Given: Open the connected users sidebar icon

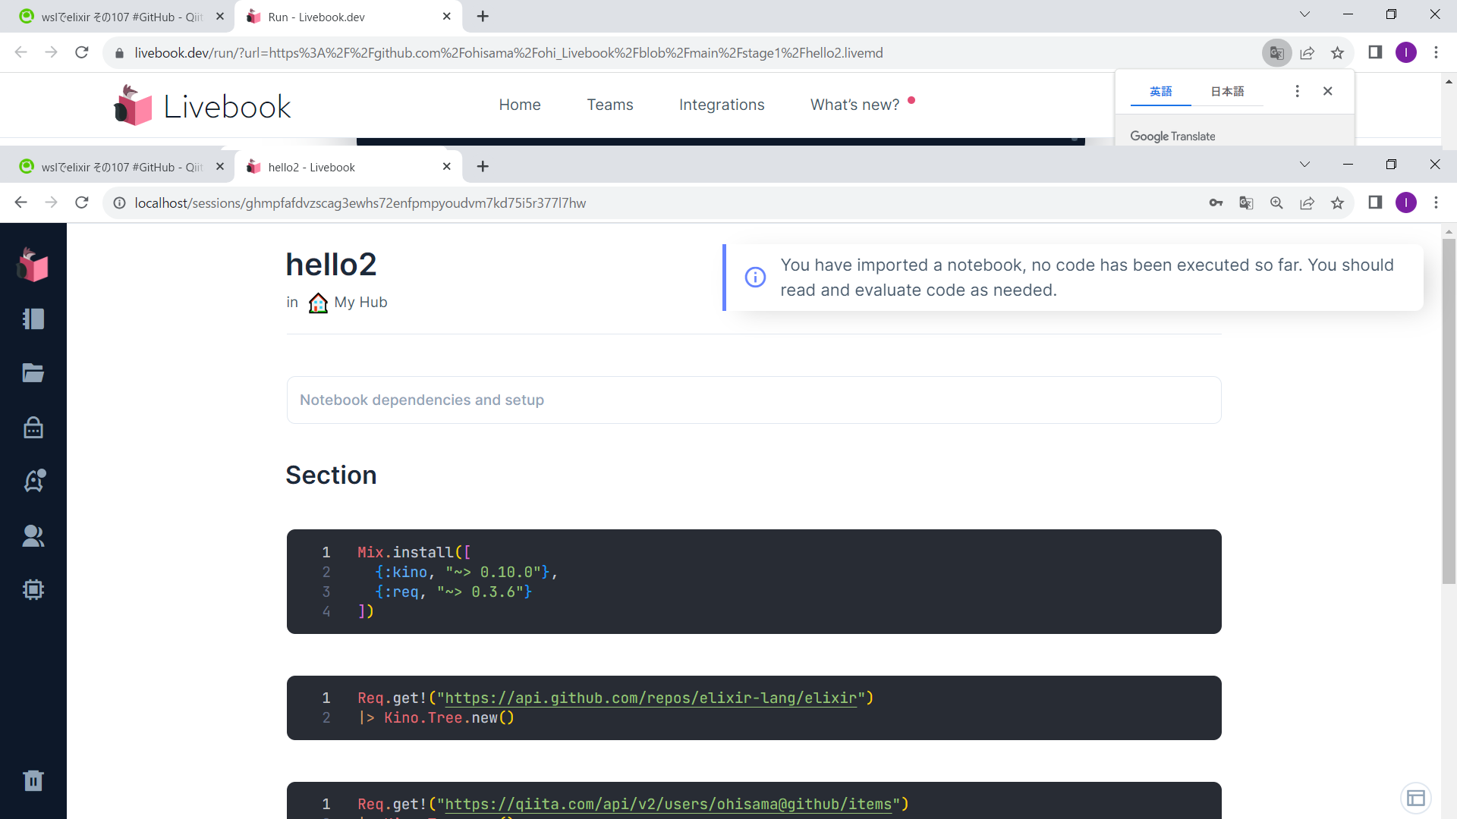Looking at the screenshot, I should tap(33, 536).
